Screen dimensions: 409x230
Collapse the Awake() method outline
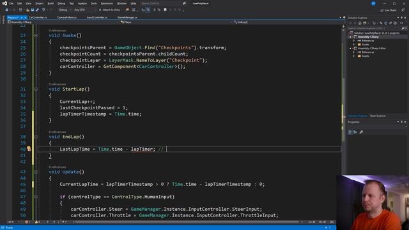[36, 36]
